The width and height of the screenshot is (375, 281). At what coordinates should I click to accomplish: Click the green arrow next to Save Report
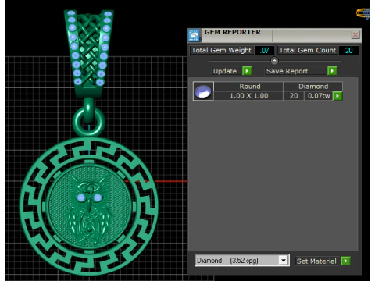pos(332,71)
